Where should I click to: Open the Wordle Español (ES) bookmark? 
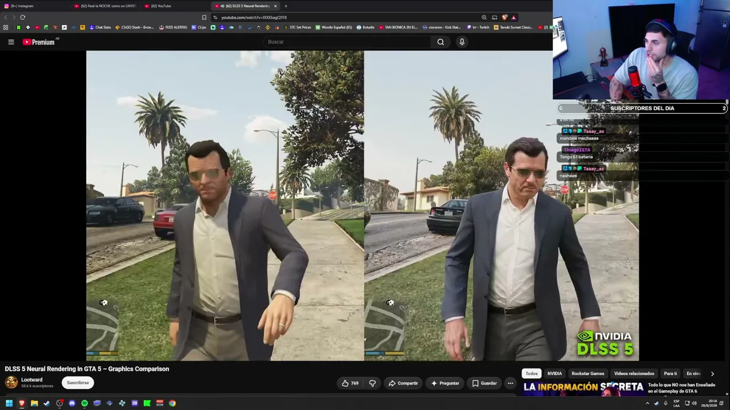pos(334,27)
